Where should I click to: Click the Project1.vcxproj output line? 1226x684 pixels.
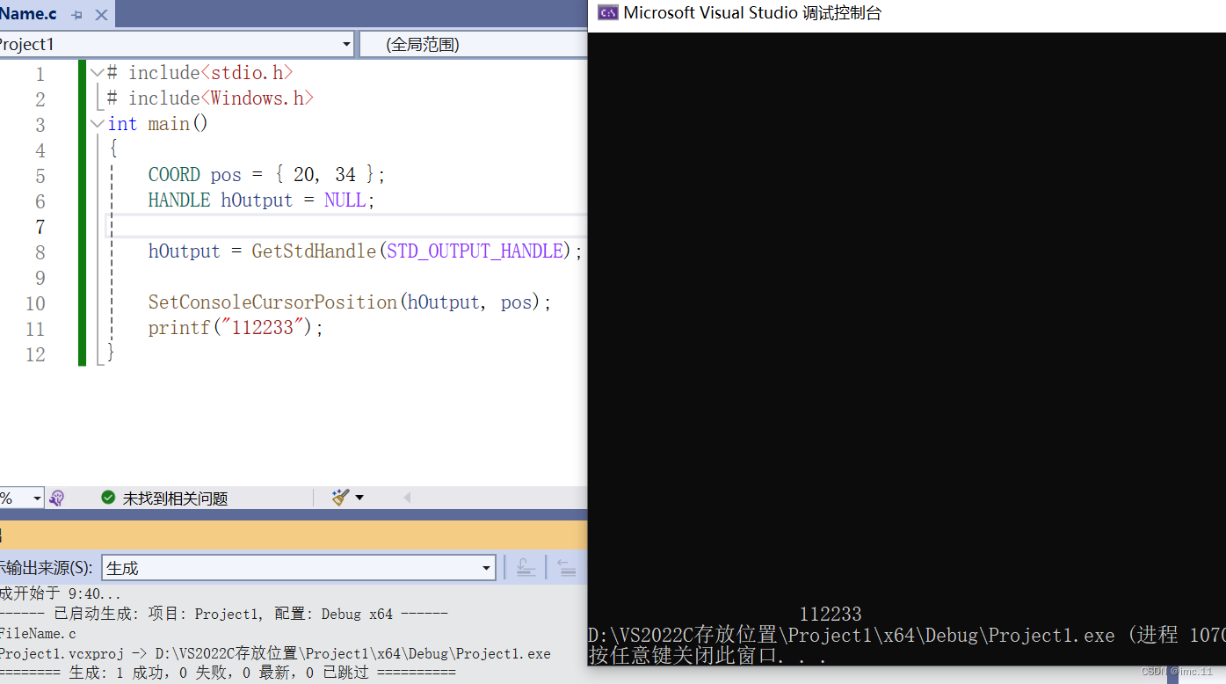pos(276,653)
